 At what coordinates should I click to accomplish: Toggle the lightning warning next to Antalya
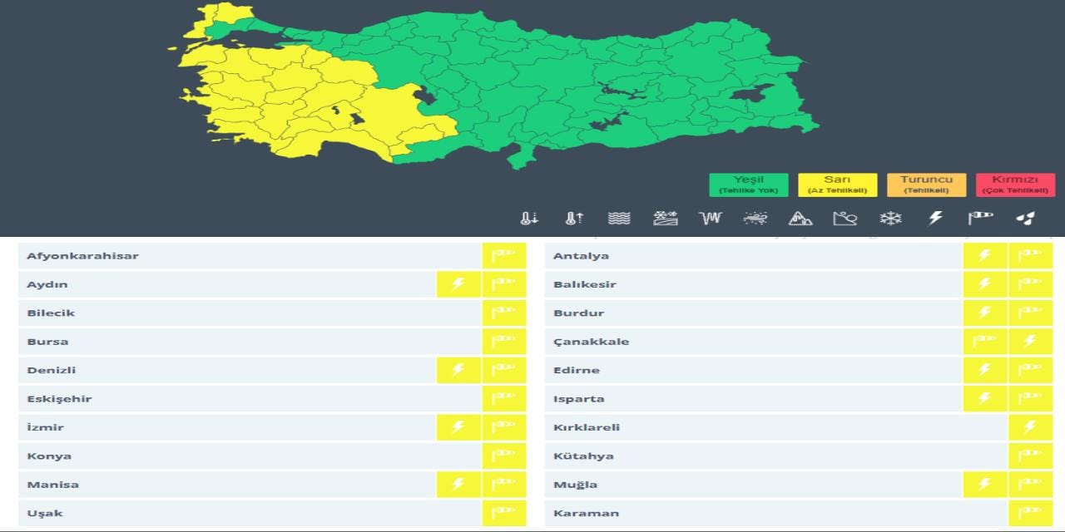click(985, 255)
